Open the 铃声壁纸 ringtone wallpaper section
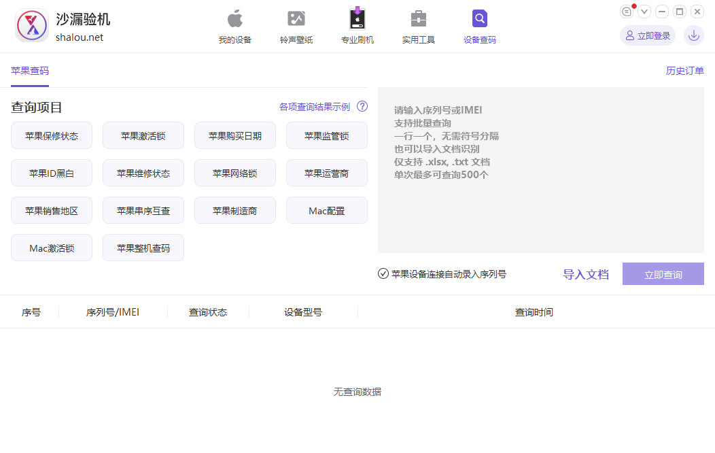 point(296,19)
